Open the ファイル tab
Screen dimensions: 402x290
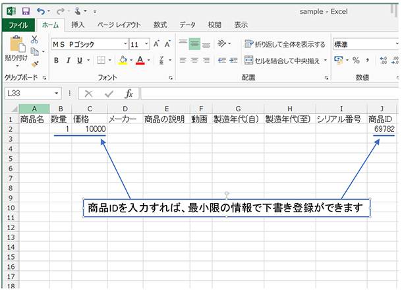click(x=18, y=25)
